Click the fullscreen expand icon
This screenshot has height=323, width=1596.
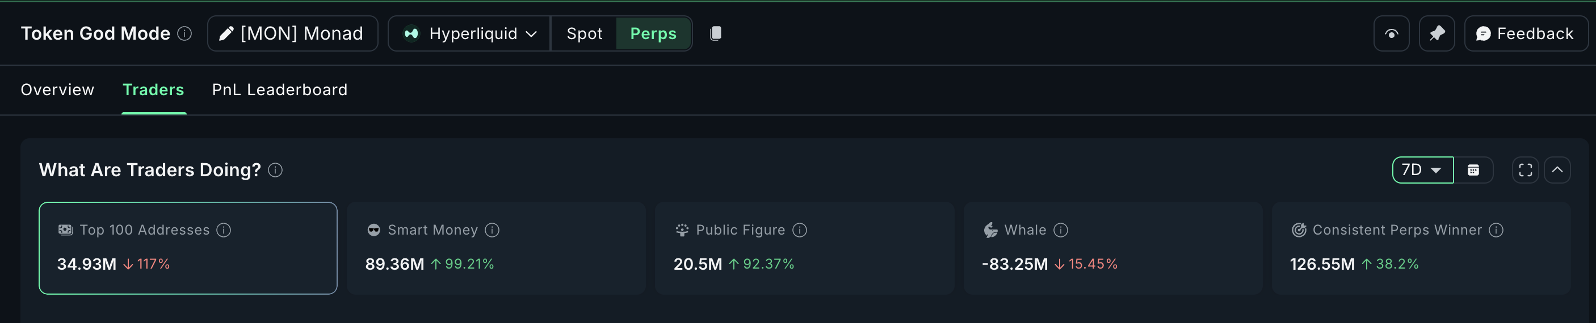pos(1526,170)
